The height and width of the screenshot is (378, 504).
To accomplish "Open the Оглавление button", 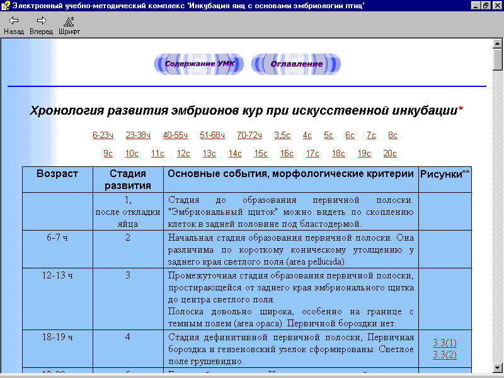I will [296, 64].
